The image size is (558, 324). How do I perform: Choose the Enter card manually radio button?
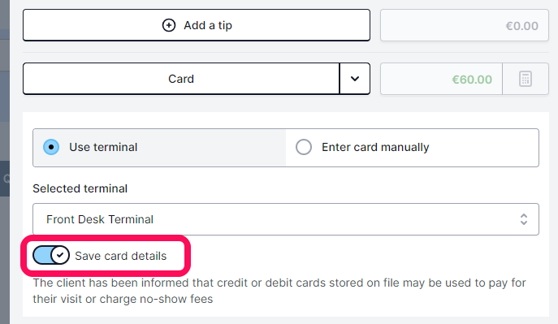point(304,147)
